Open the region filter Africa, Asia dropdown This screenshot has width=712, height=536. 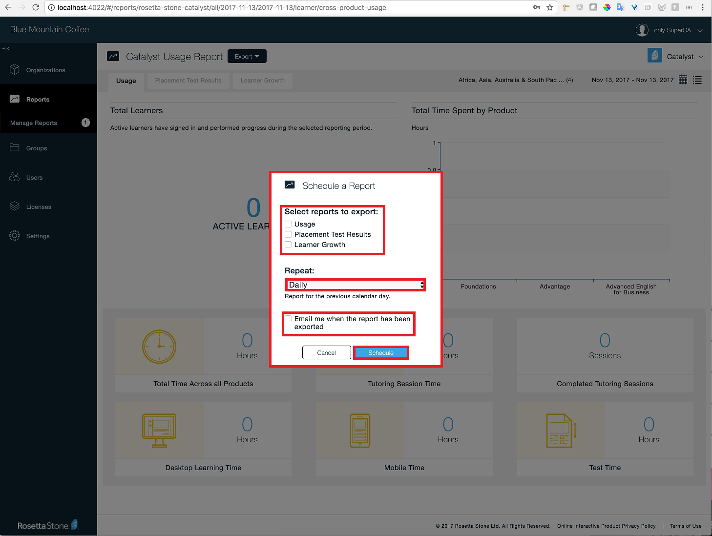(516, 80)
